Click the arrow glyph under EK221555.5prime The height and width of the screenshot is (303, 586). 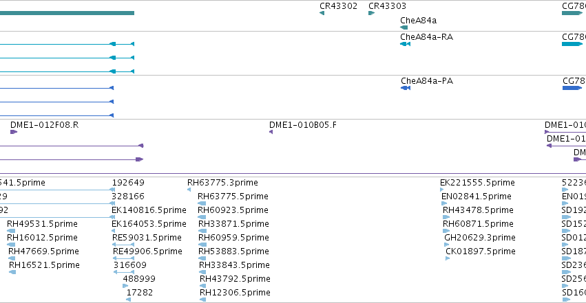[442, 190]
